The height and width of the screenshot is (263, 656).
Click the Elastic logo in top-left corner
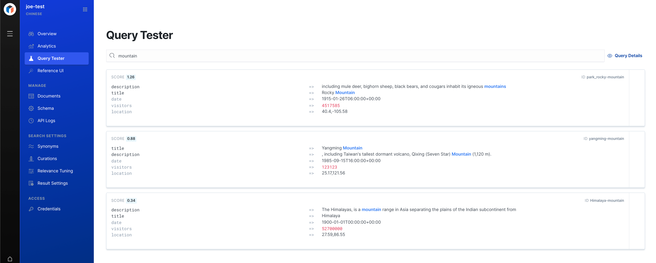tap(10, 9)
